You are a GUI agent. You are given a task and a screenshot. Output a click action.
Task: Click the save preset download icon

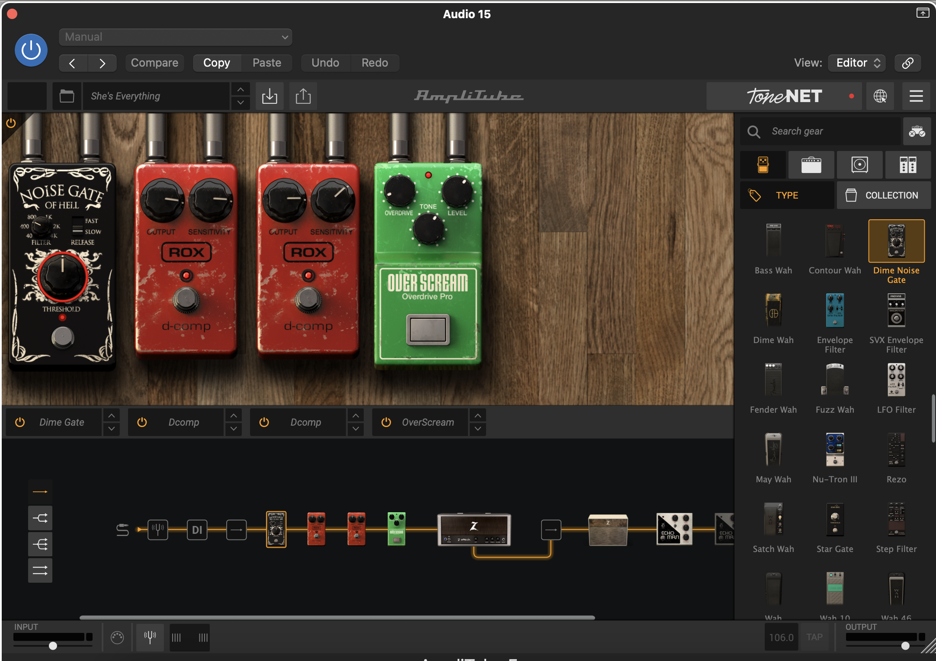[x=269, y=96]
